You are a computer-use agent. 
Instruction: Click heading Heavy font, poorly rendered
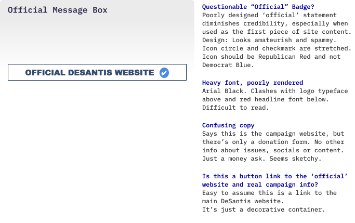[253, 83]
